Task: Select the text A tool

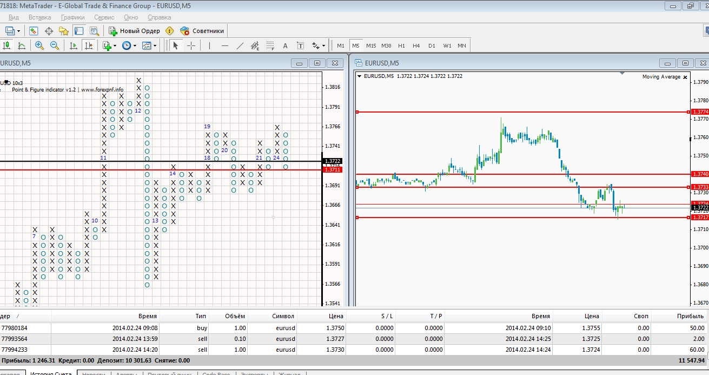Action: pos(285,45)
